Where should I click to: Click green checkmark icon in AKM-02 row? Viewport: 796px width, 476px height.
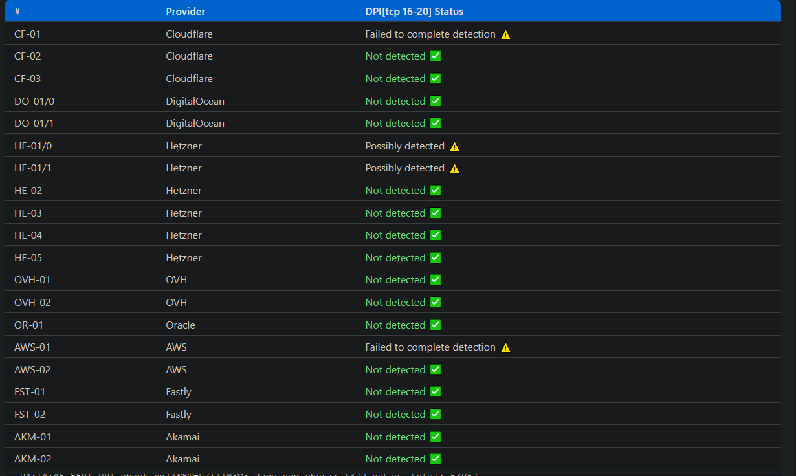click(x=436, y=459)
